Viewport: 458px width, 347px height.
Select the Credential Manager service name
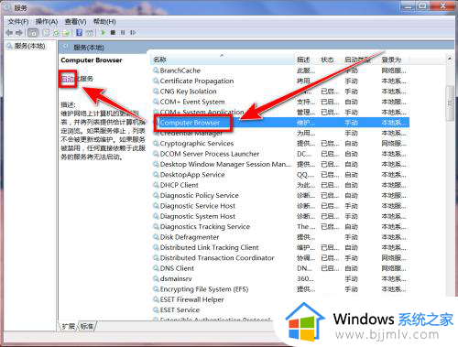[x=191, y=134]
